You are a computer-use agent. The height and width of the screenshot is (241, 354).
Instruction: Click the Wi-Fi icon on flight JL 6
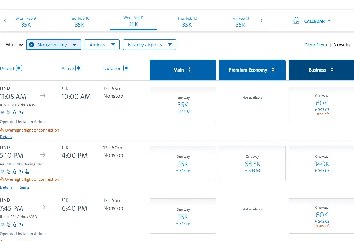[2, 112]
